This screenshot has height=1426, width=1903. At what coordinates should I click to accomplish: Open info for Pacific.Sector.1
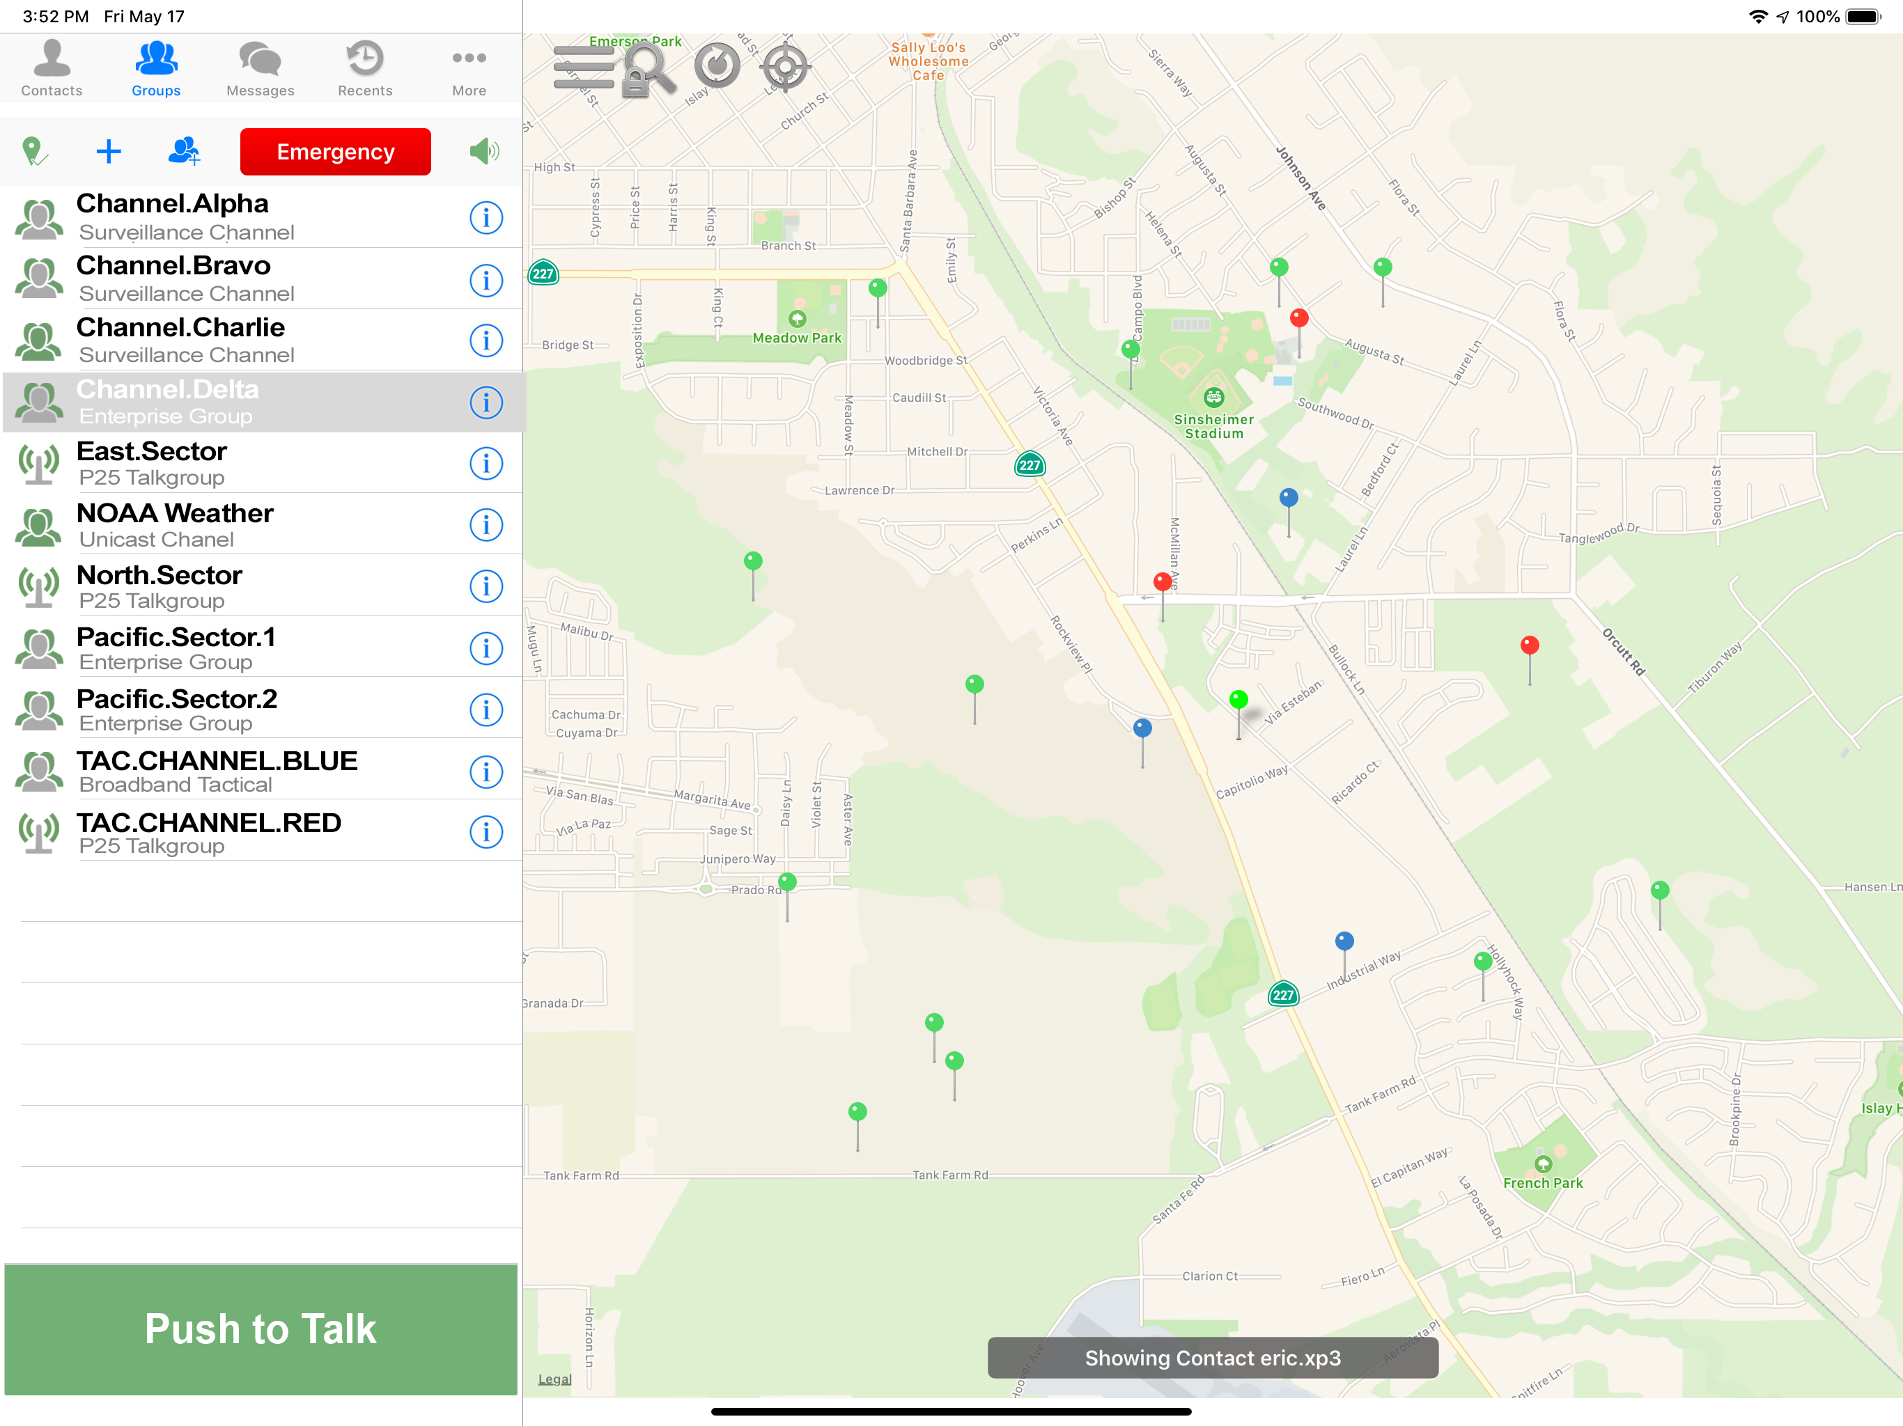tap(486, 648)
